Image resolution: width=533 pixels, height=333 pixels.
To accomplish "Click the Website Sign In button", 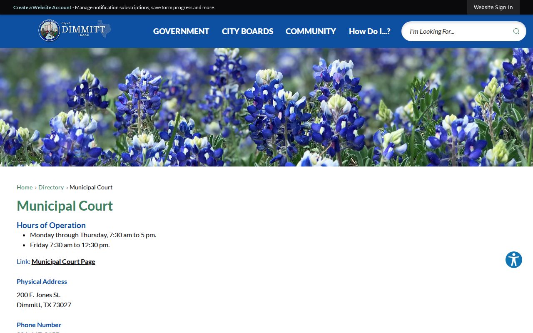I will point(493,7).
